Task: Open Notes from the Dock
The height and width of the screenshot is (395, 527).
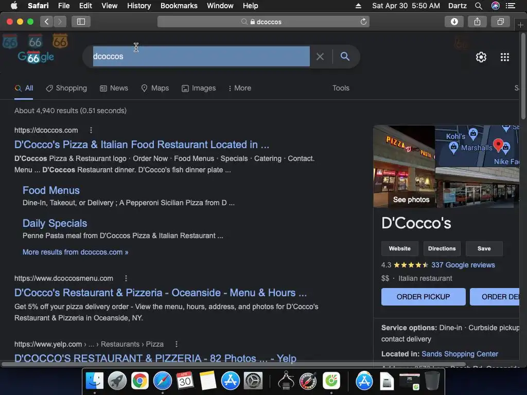Action: [208, 381]
